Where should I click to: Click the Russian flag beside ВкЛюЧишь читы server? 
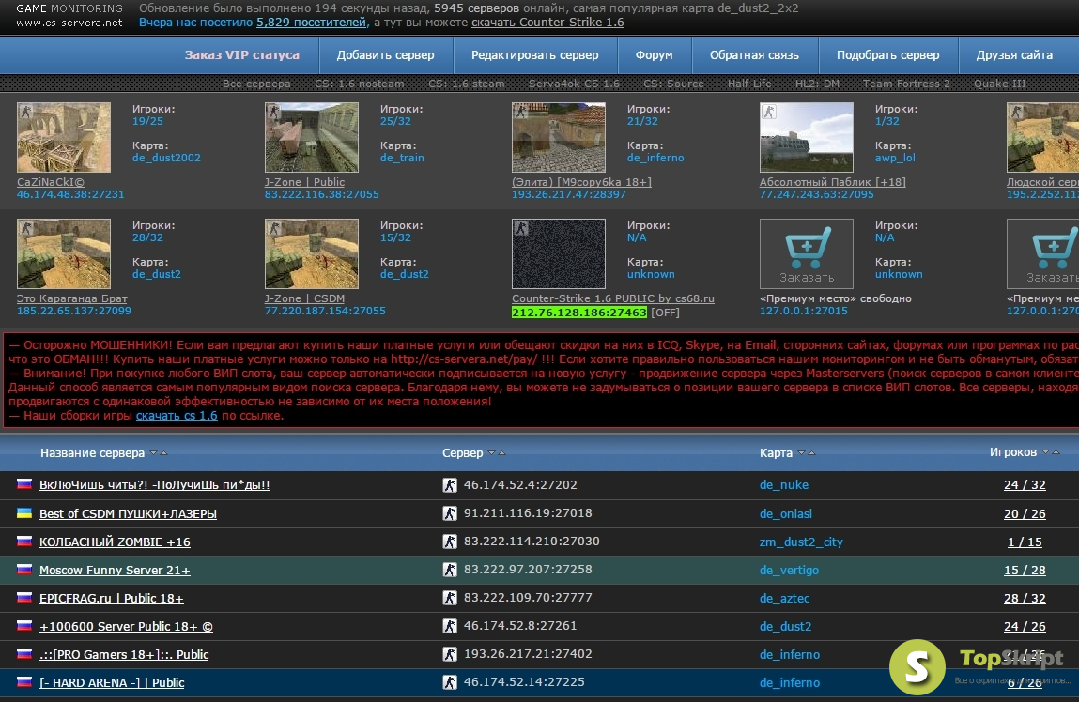pos(24,484)
